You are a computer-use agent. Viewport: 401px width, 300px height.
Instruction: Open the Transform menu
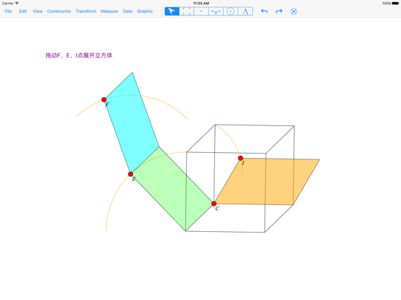86,11
